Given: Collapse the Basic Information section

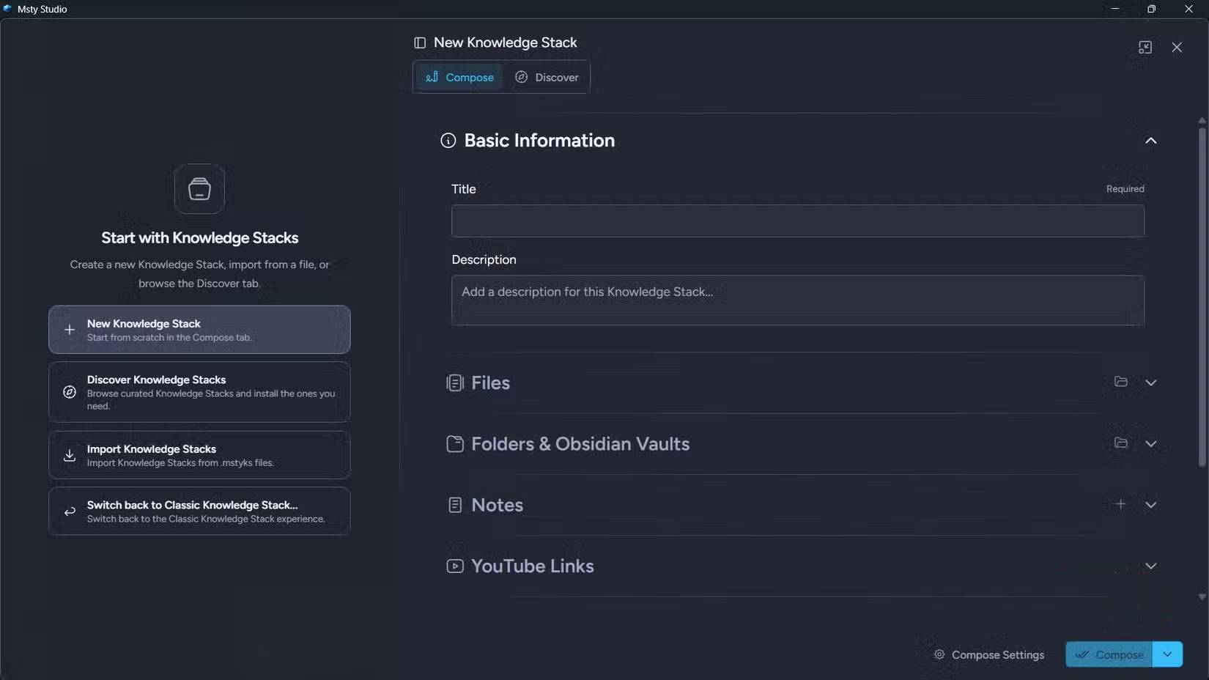Looking at the screenshot, I should pos(1150,141).
